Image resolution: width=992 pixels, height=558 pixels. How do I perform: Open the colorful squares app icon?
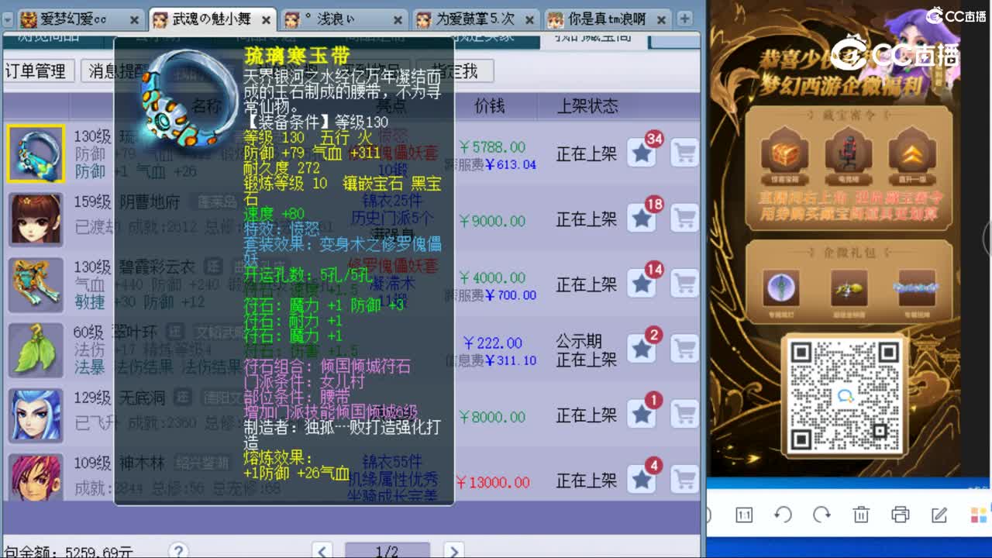click(978, 515)
